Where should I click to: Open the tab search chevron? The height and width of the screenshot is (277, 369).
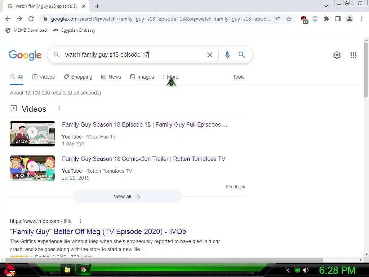pyautogui.click(x=326, y=6)
